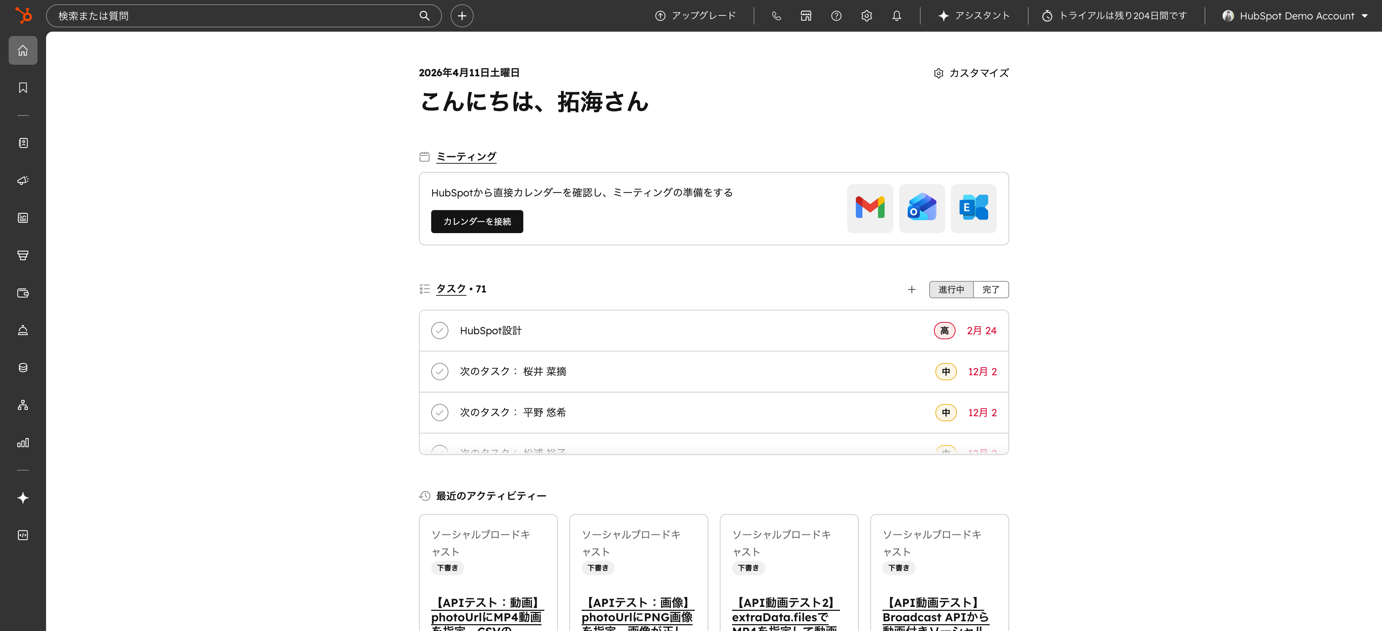Screen dimensions: 1382x631
Task: Click the Reporting bar chart sidebar icon
Action: click(23, 443)
